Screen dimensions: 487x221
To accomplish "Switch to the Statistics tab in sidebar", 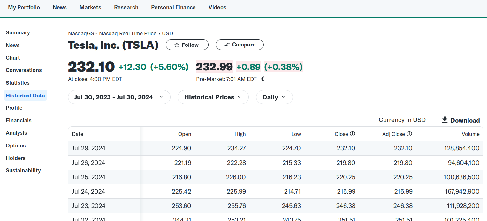I will click(x=18, y=83).
